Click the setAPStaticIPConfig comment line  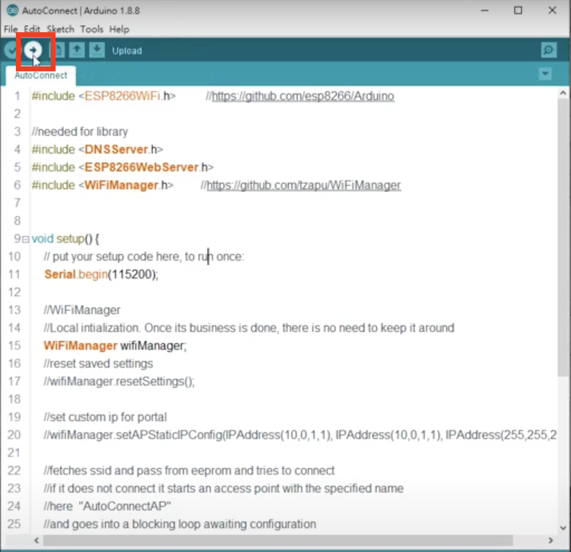click(x=300, y=435)
